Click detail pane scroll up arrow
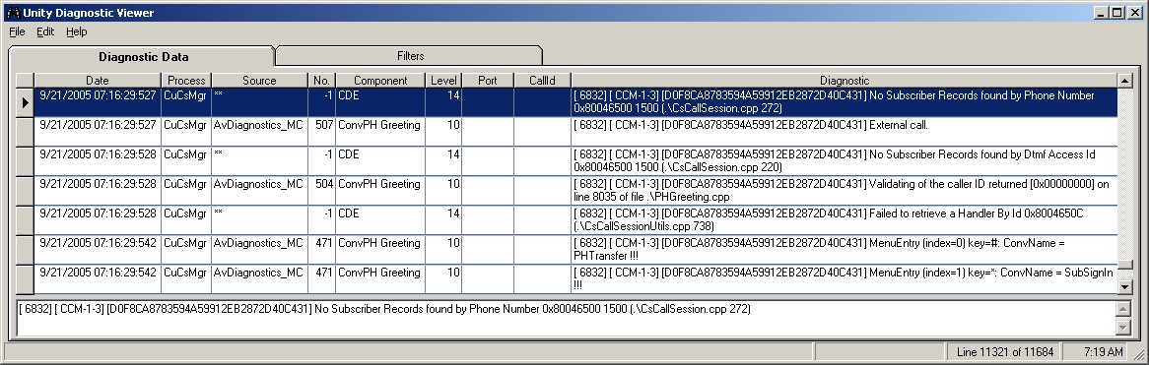Image resolution: width=1149 pixels, height=365 pixels. 1122,309
